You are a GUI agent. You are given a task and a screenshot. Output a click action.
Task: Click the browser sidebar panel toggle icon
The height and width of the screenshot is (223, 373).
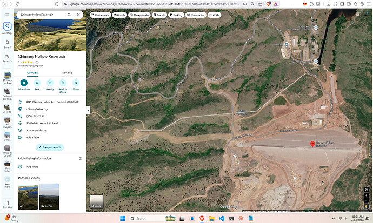point(342,4)
